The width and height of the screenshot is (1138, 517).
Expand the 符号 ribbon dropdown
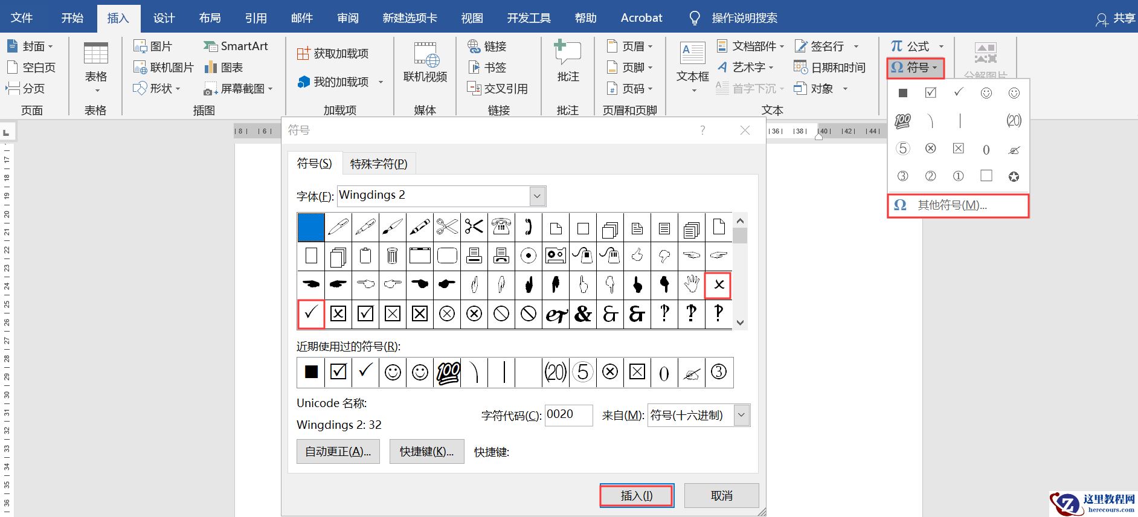(x=915, y=68)
